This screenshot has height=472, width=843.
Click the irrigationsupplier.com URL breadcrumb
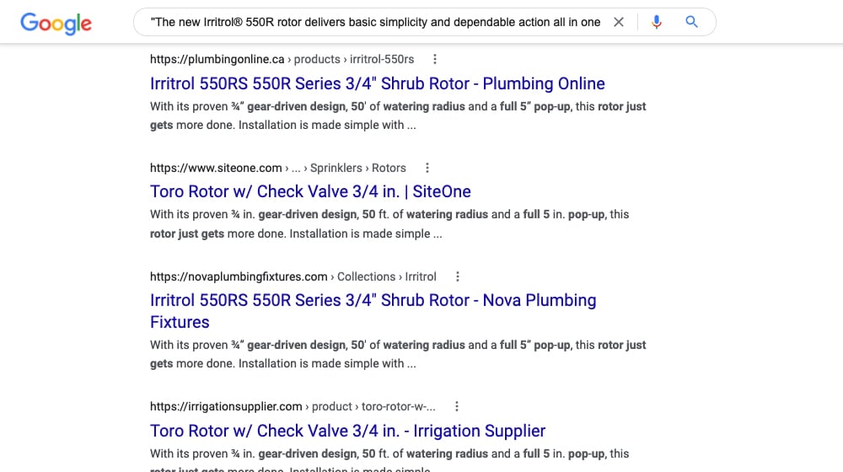pyautogui.click(x=293, y=406)
